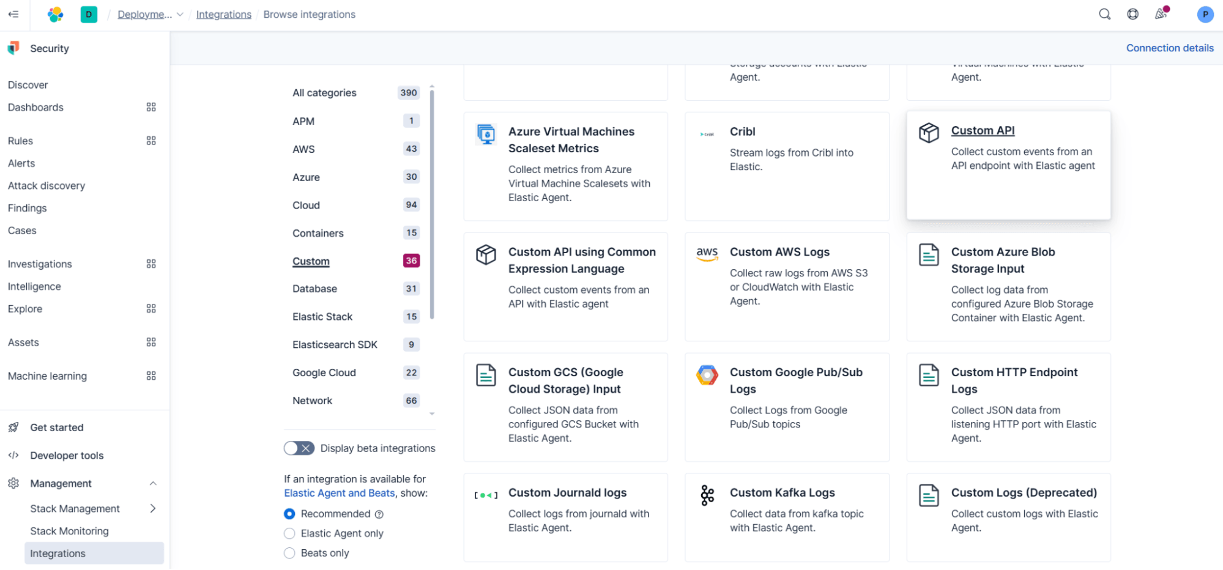Select the Elastic Agent only radio button
This screenshot has width=1223, height=570.
[x=289, y=533]
